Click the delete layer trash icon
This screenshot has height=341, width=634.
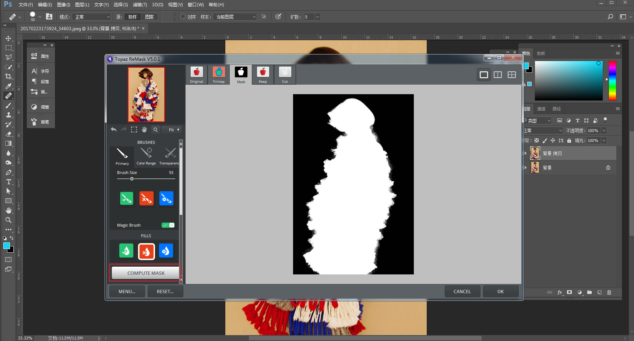click(609, 292)
